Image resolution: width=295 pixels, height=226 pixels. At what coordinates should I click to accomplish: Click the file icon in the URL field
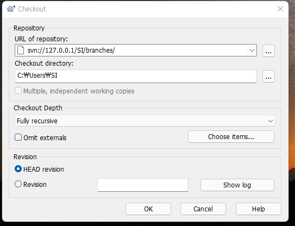(21, 50)
